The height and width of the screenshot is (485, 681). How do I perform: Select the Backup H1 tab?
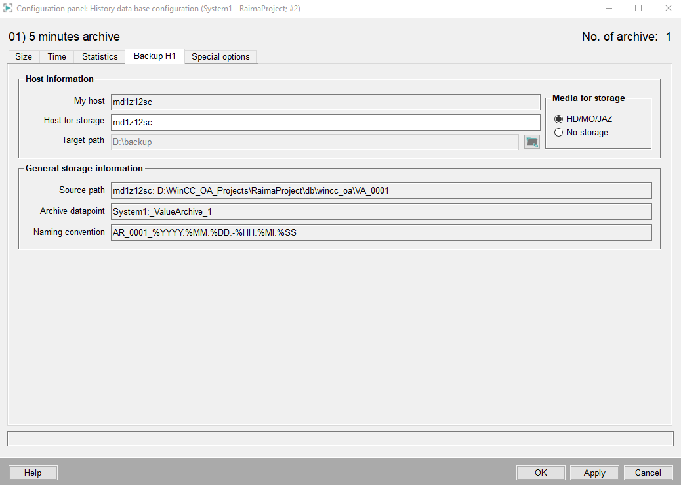coord(155,56)
